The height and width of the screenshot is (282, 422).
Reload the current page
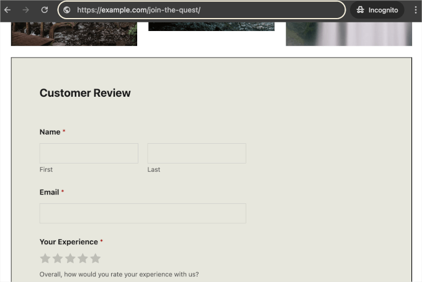[x=45, y=10]
